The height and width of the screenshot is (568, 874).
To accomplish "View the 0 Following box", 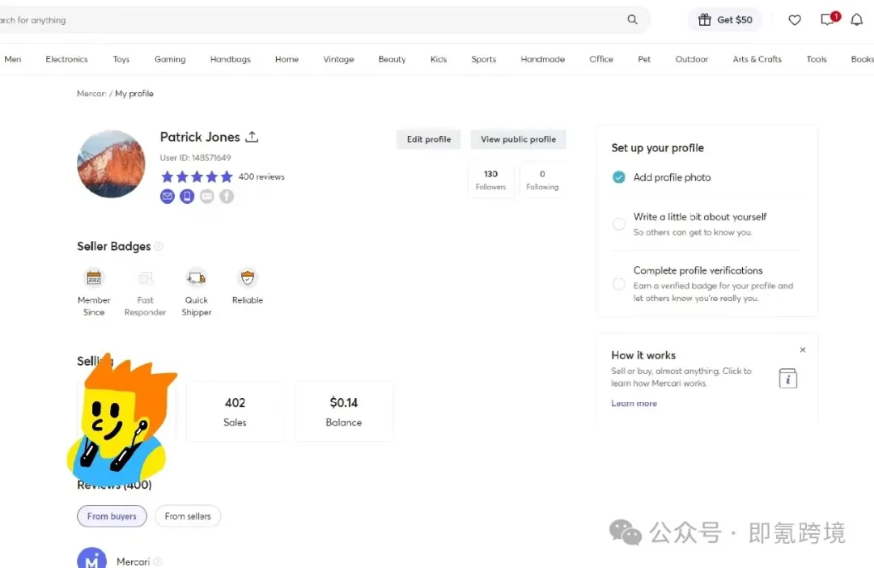I will tap(542, 180).
